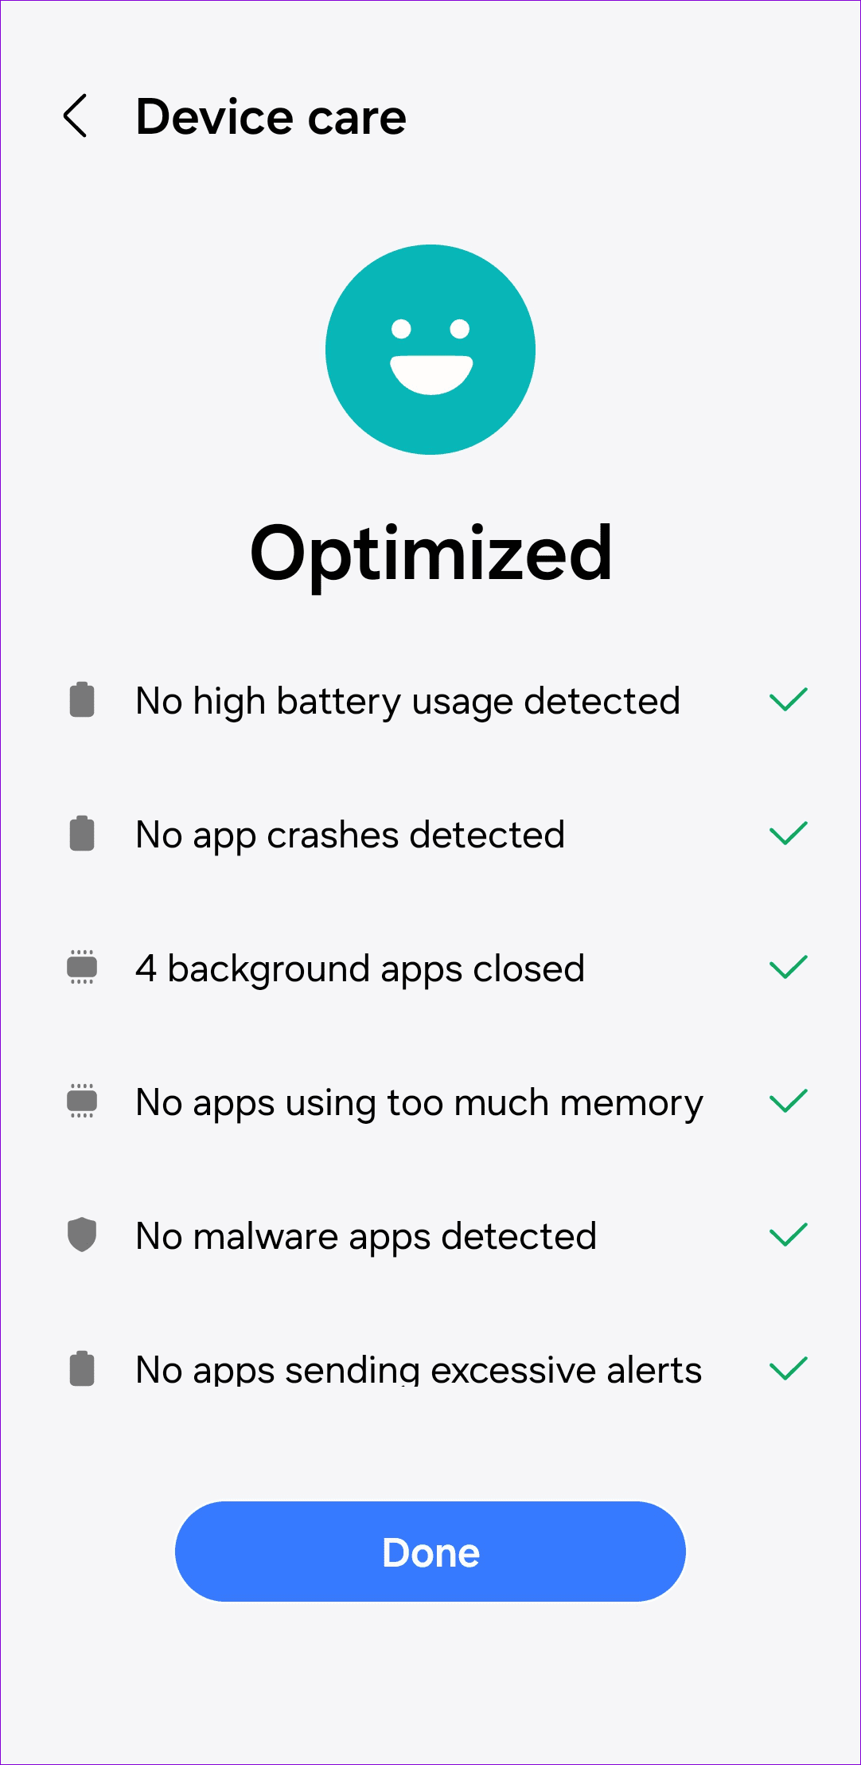Tap shield icon beside malware apps
Image resolution: width=861 pixels, height=1765 pixels.
point(82,1235)
